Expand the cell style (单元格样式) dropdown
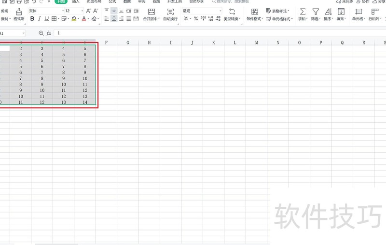 tap(292, 19)
